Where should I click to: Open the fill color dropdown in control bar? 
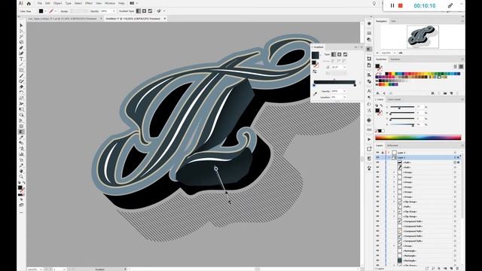45,11
